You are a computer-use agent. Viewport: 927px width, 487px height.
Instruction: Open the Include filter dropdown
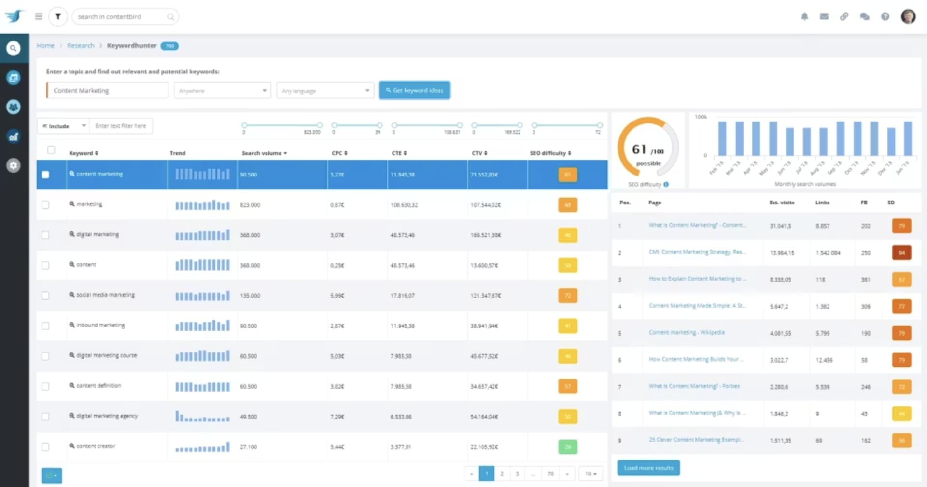[x=64, y=126]
